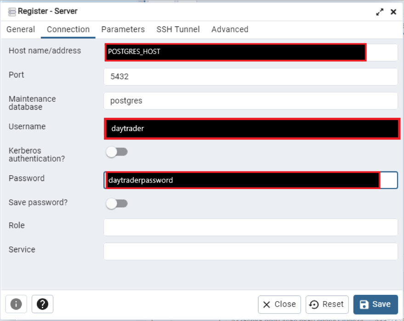Select the Connection tab

[x=68, y=29]
